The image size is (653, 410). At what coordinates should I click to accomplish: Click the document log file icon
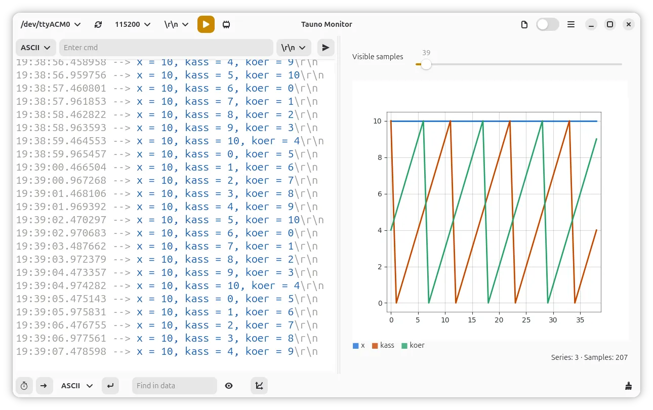pyautogui.click(x=524, y=24)
